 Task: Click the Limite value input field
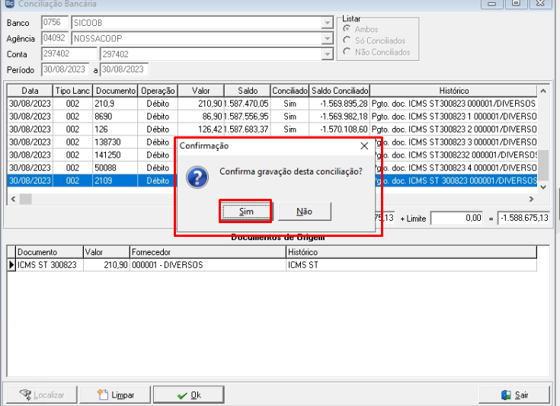[x=457, y=218]
